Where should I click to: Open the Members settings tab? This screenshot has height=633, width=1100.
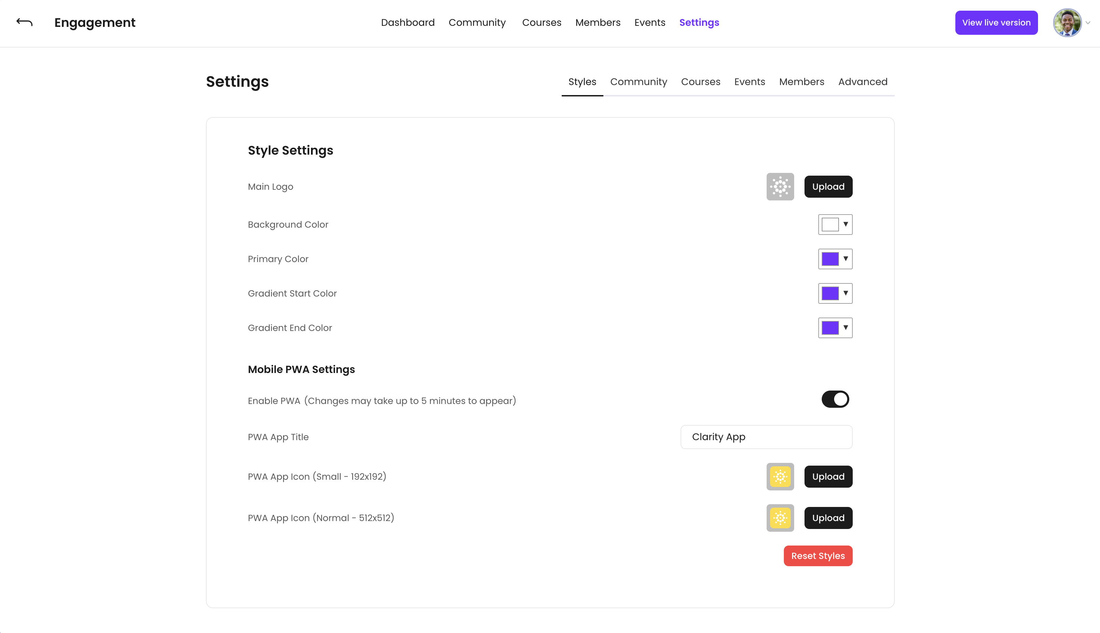(x=801, y=82)
